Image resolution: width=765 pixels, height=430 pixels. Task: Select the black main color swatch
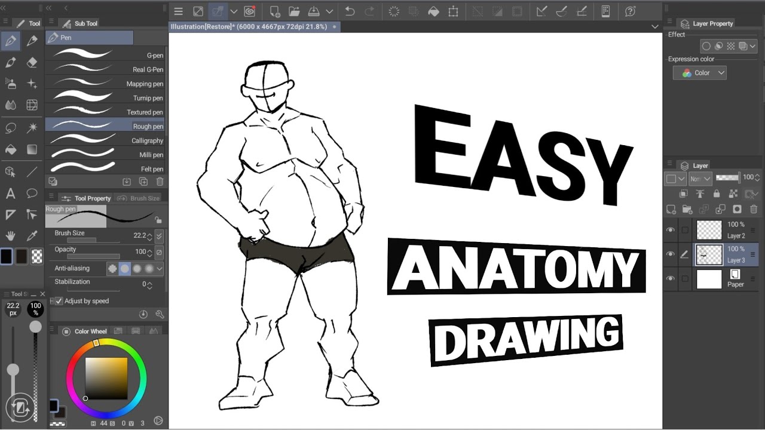click(x=6, y=257)
